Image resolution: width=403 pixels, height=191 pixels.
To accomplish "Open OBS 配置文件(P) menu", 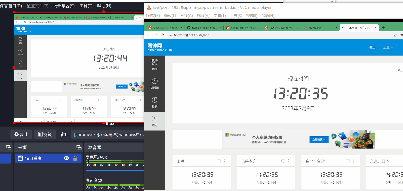I will tap(37, 6).
